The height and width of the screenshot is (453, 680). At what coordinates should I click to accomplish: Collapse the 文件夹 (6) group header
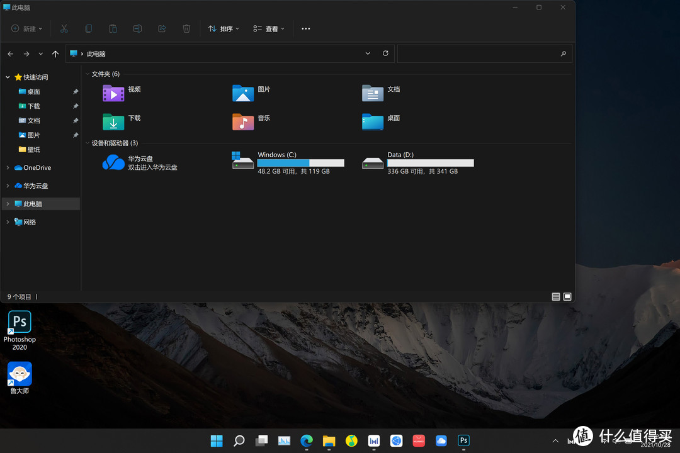click(x=87, y=74)
